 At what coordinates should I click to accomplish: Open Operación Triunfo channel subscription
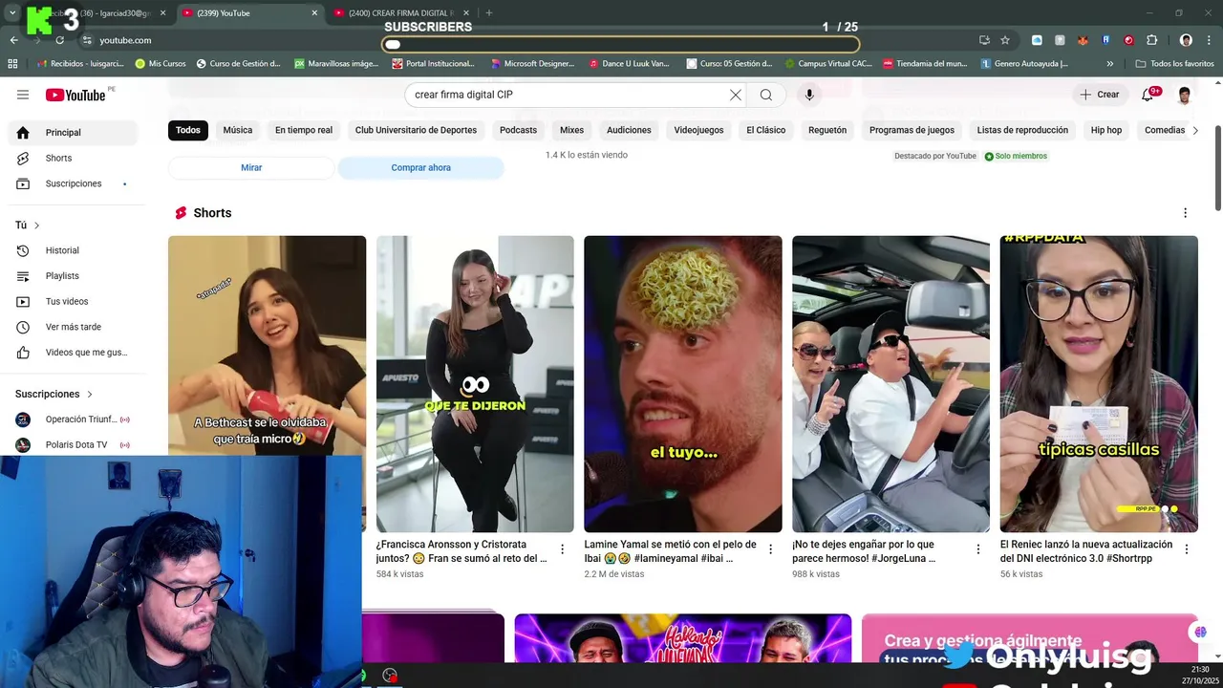[73, 419]
